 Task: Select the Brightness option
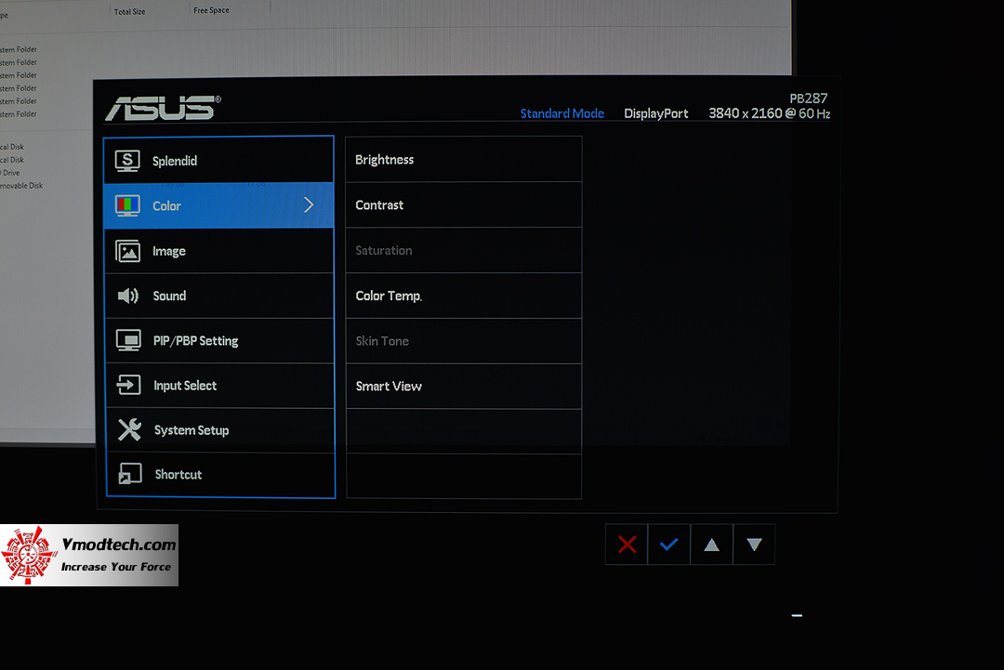[x=464, y=159]
